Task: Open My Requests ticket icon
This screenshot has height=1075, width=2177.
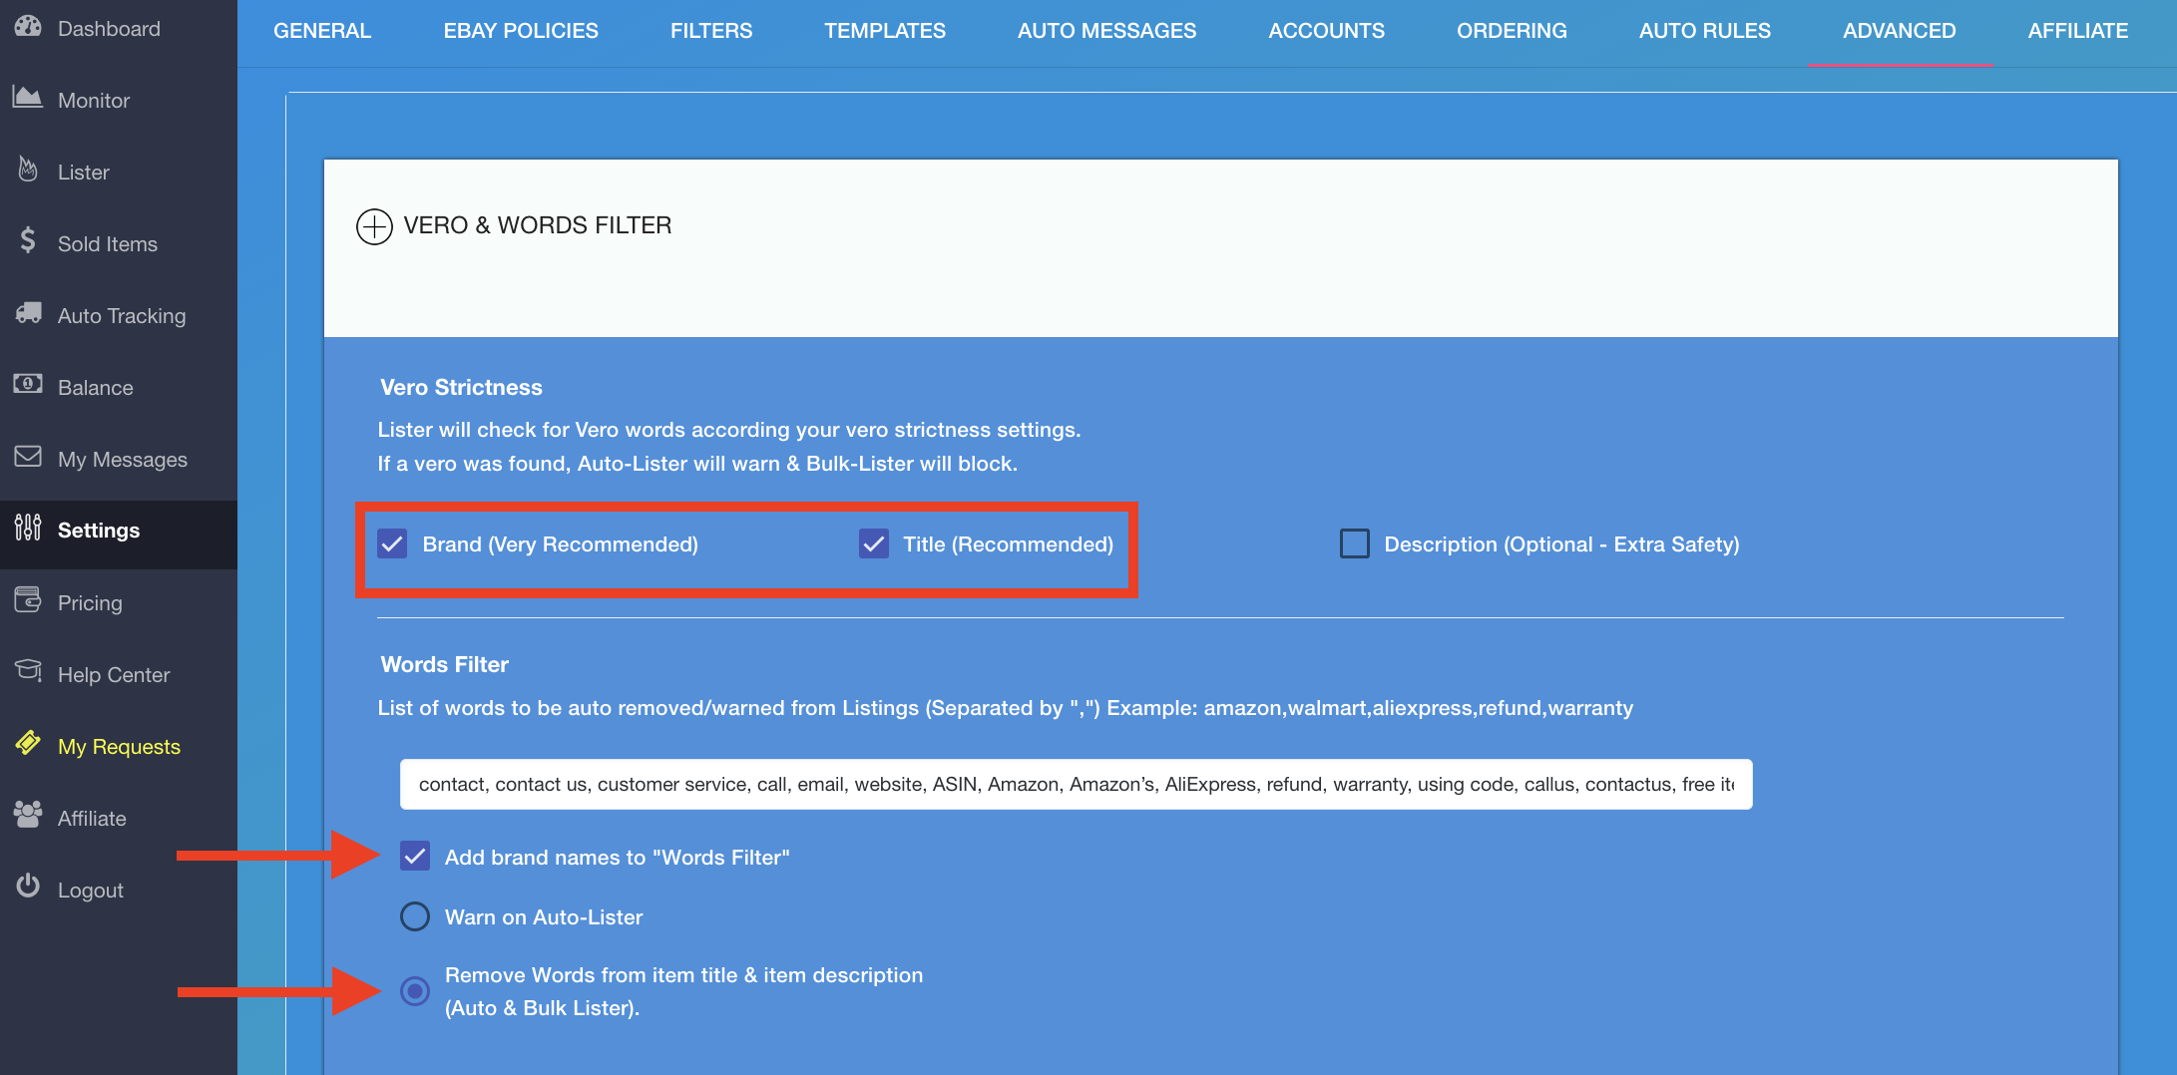Action: 28,743
